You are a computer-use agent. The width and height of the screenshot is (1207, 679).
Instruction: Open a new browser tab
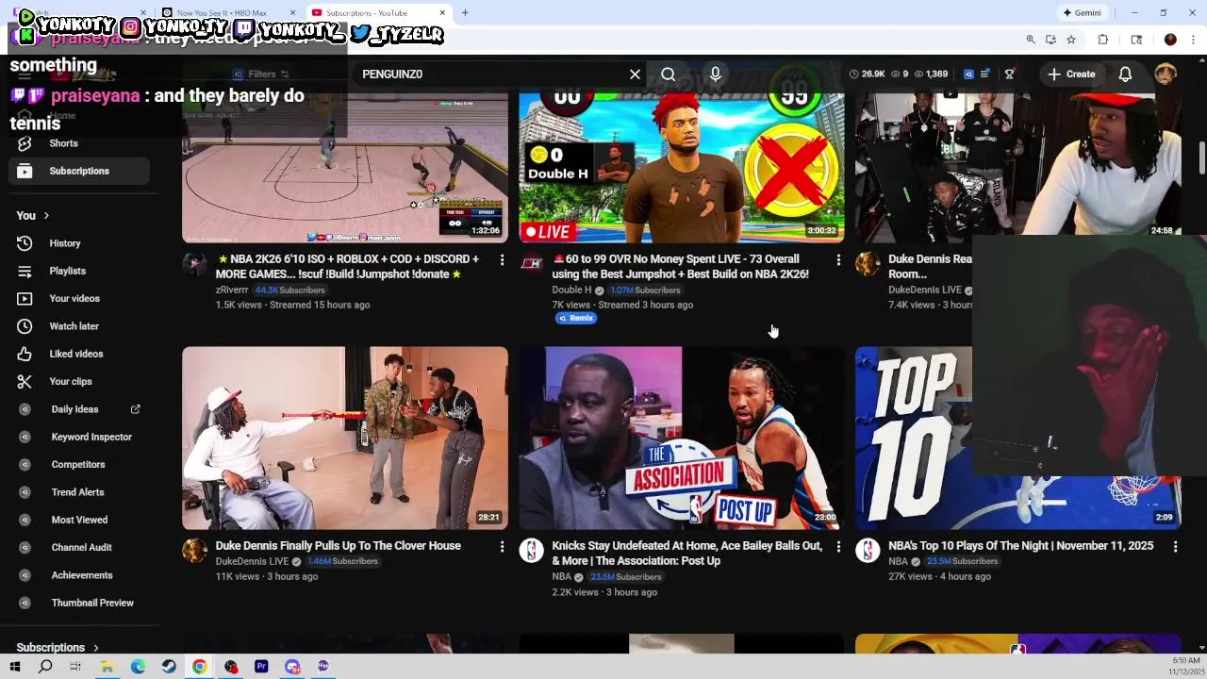(x=465, y=12)
